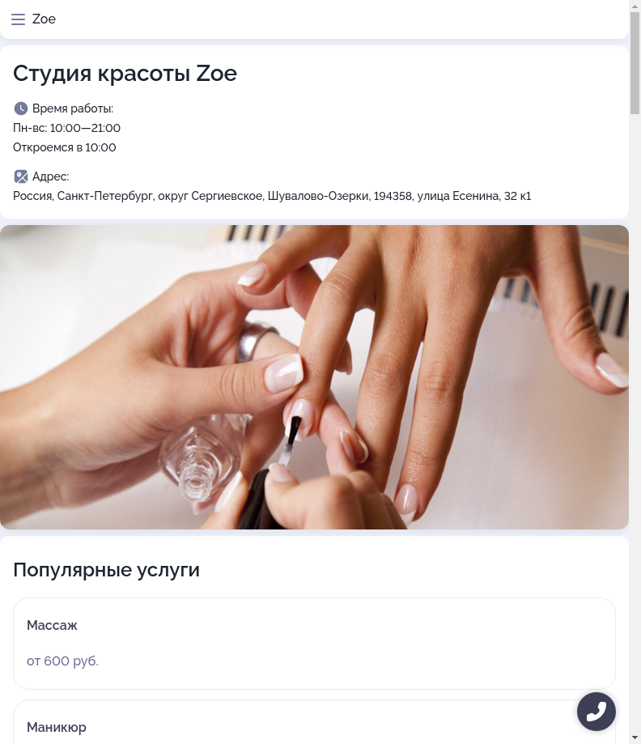Click the map marker icon by Адрес
This screenshot has height=744, width=641.
click(20, 176)
